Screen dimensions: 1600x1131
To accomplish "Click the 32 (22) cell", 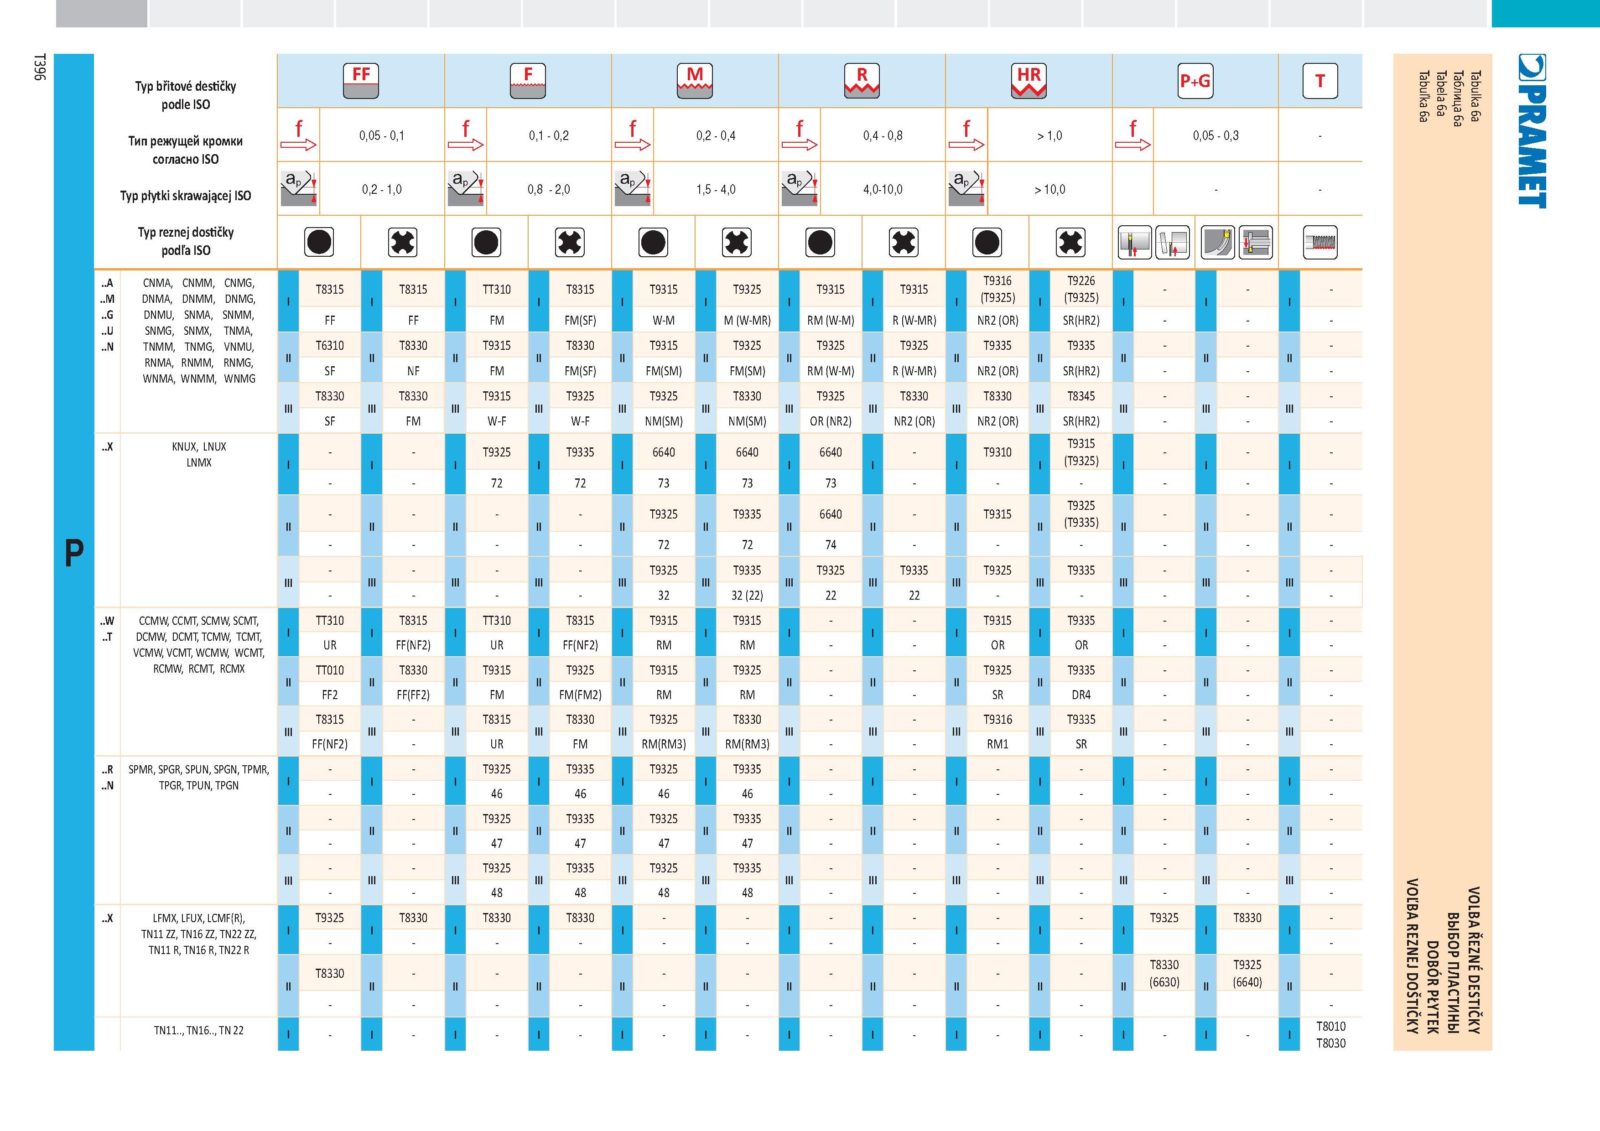I will point(747,596).
